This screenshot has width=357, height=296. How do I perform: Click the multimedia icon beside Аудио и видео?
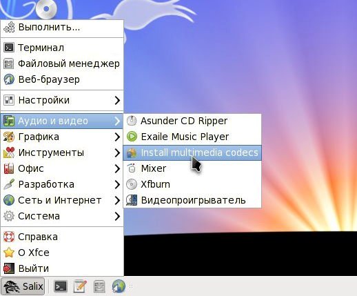click(9, 121)
